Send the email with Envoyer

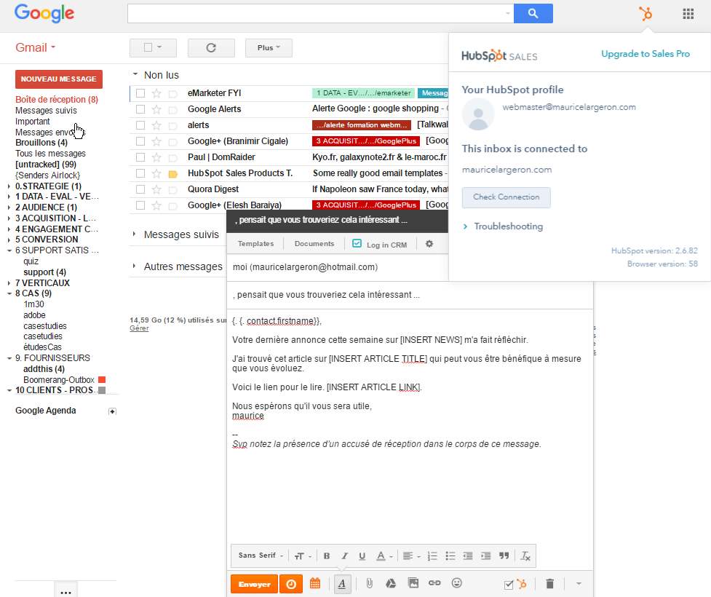(255, 585)
